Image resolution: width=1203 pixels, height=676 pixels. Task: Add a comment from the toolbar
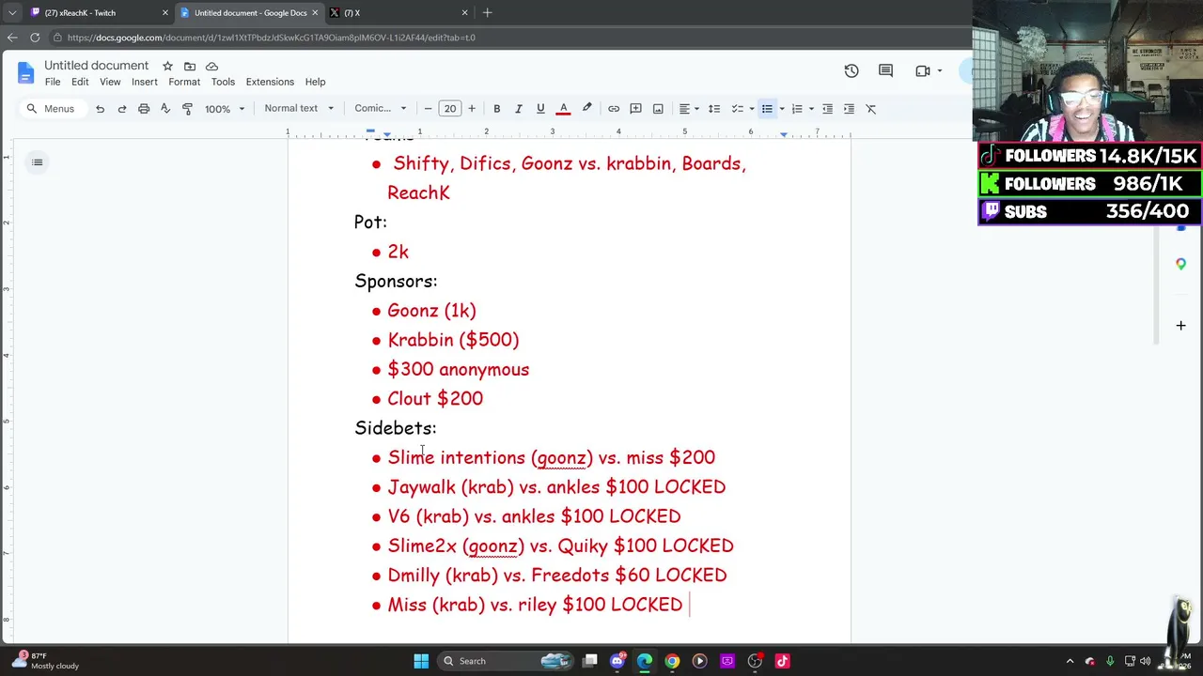(635, 109)
